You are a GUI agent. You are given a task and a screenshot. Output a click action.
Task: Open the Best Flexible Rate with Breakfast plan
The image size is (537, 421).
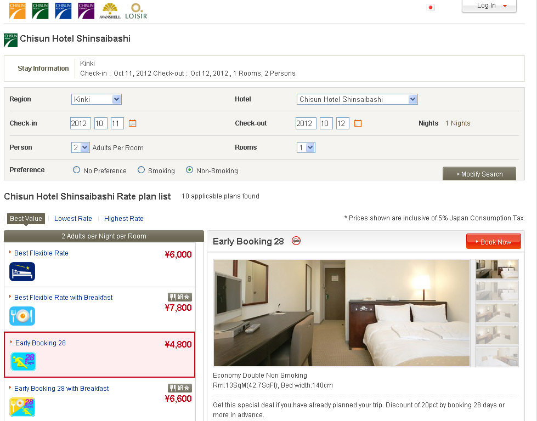(64, 298)
